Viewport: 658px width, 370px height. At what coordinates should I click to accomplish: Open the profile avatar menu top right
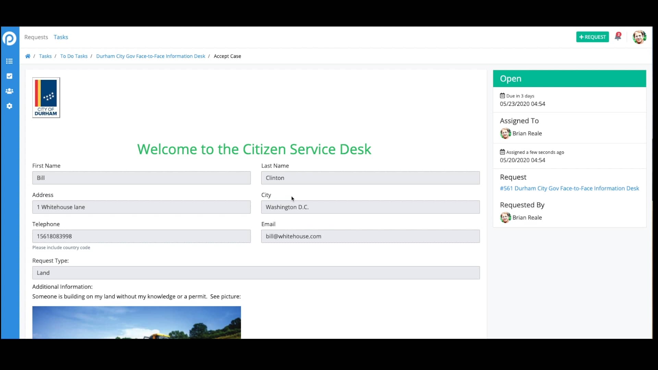point(639,37)
